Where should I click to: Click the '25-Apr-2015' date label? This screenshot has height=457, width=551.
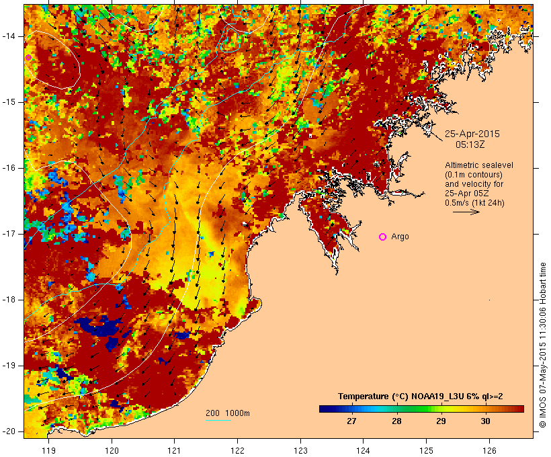point(472,134)
